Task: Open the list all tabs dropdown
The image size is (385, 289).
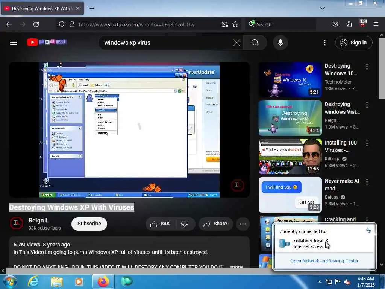Action: pyautogui.click(x=323, y=8)
